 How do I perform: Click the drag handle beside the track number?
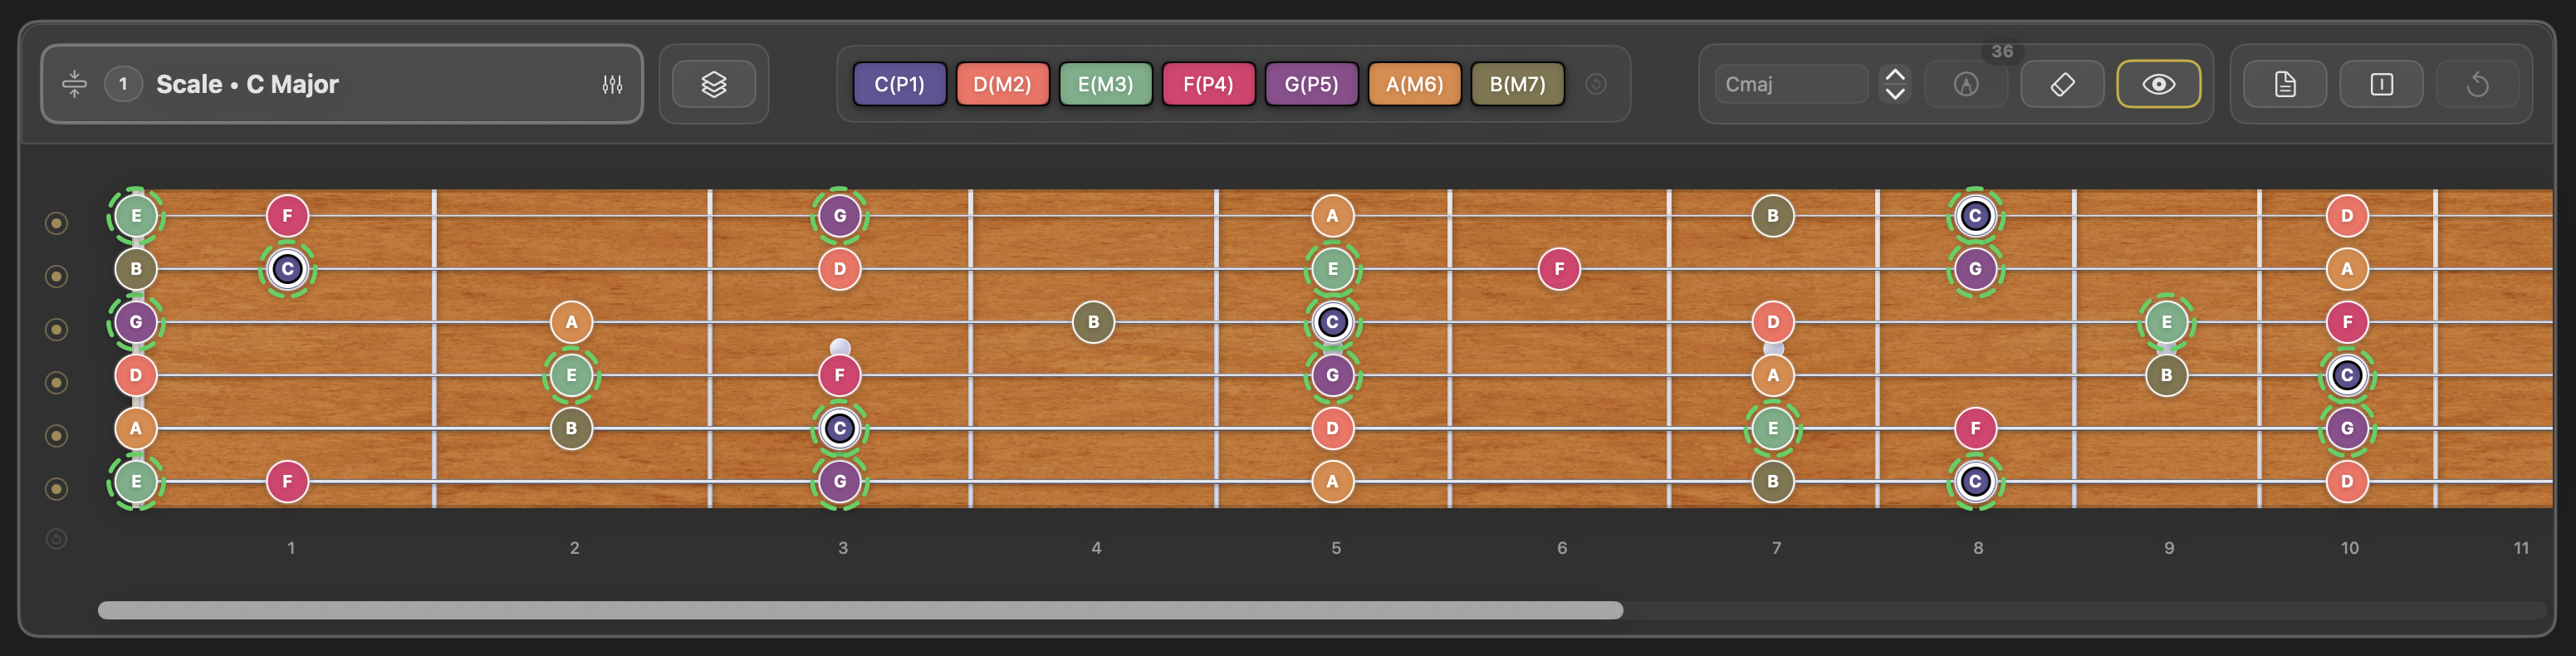point(74,84)
